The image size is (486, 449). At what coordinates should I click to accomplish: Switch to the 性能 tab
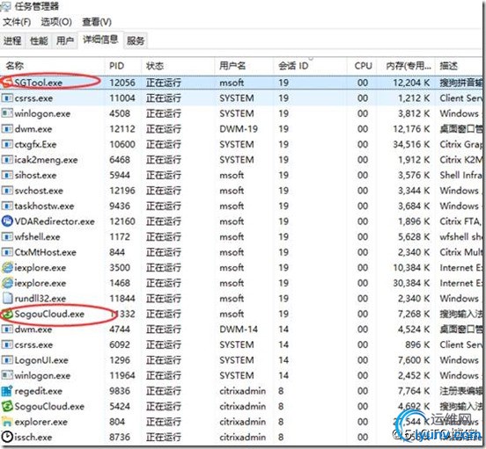click(39, 40)
